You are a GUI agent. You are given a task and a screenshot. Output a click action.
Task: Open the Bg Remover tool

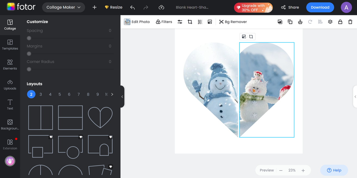[x=233, y=22]
